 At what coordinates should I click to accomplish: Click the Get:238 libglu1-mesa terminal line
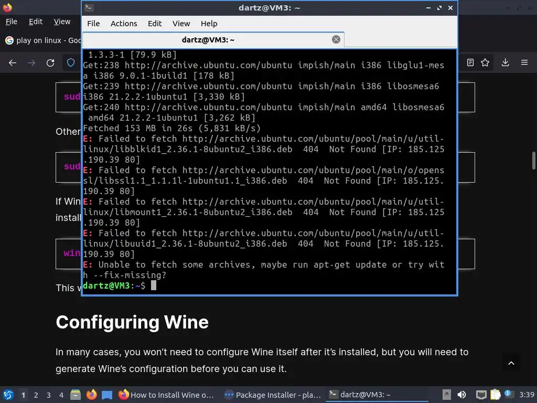click(264, 70)
